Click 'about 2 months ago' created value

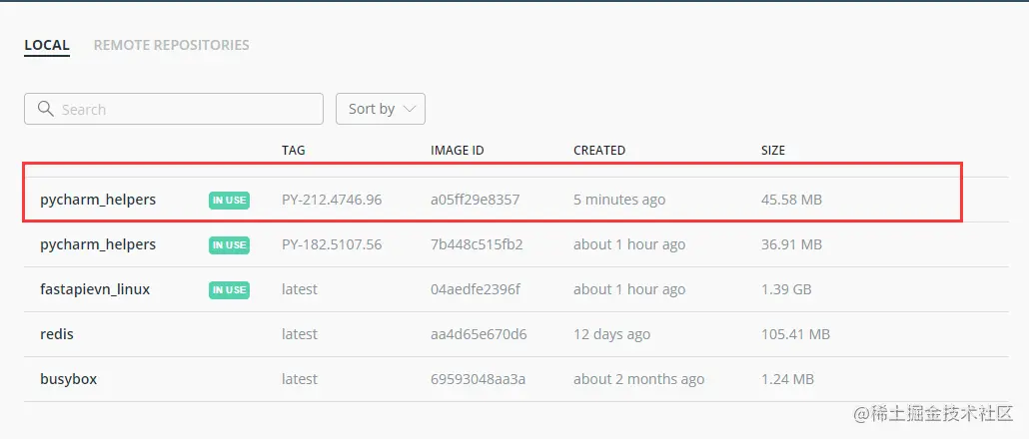(638, 379)
